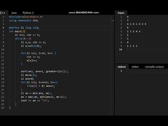The width and height of the screenshot is (168, 126).
Task: Click the 'for(ll i=1; i<=n; i++) {' line
Action: (38, 53)
